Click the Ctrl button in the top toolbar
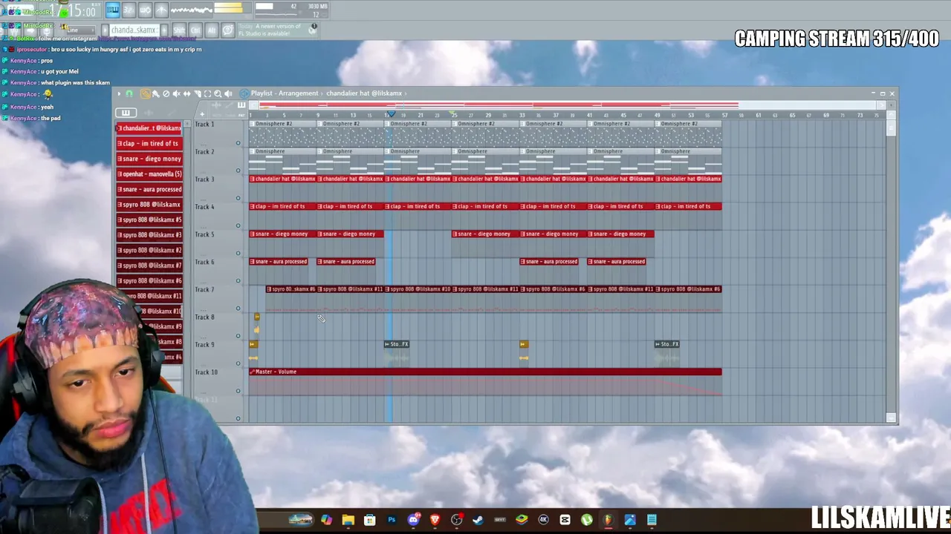 pos(195,30)
